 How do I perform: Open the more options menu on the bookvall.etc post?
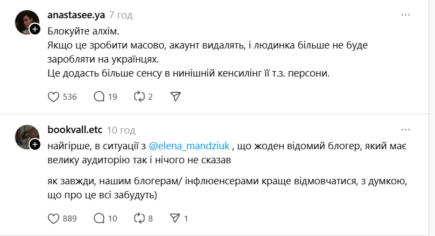pyautogui.click(x=406, y=130)
